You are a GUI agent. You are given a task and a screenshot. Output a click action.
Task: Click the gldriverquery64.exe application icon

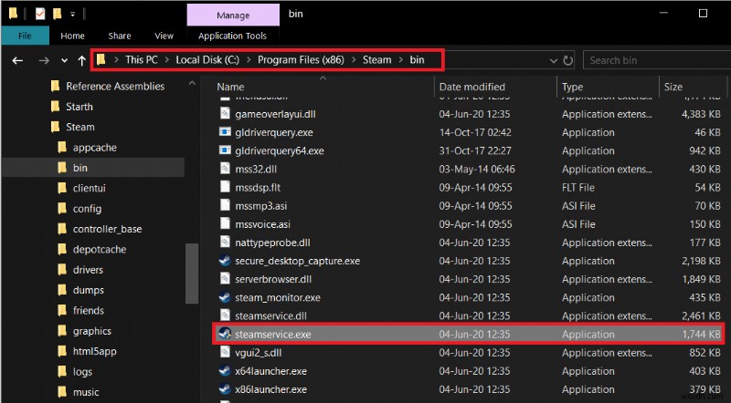[x=225, y=150]
